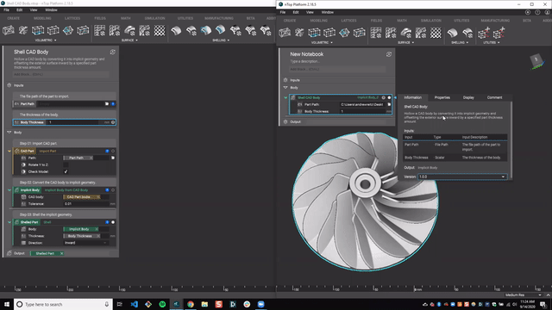Expand SHELLING dropdown in left window
The image size is (552, 310).
point(221,40)
